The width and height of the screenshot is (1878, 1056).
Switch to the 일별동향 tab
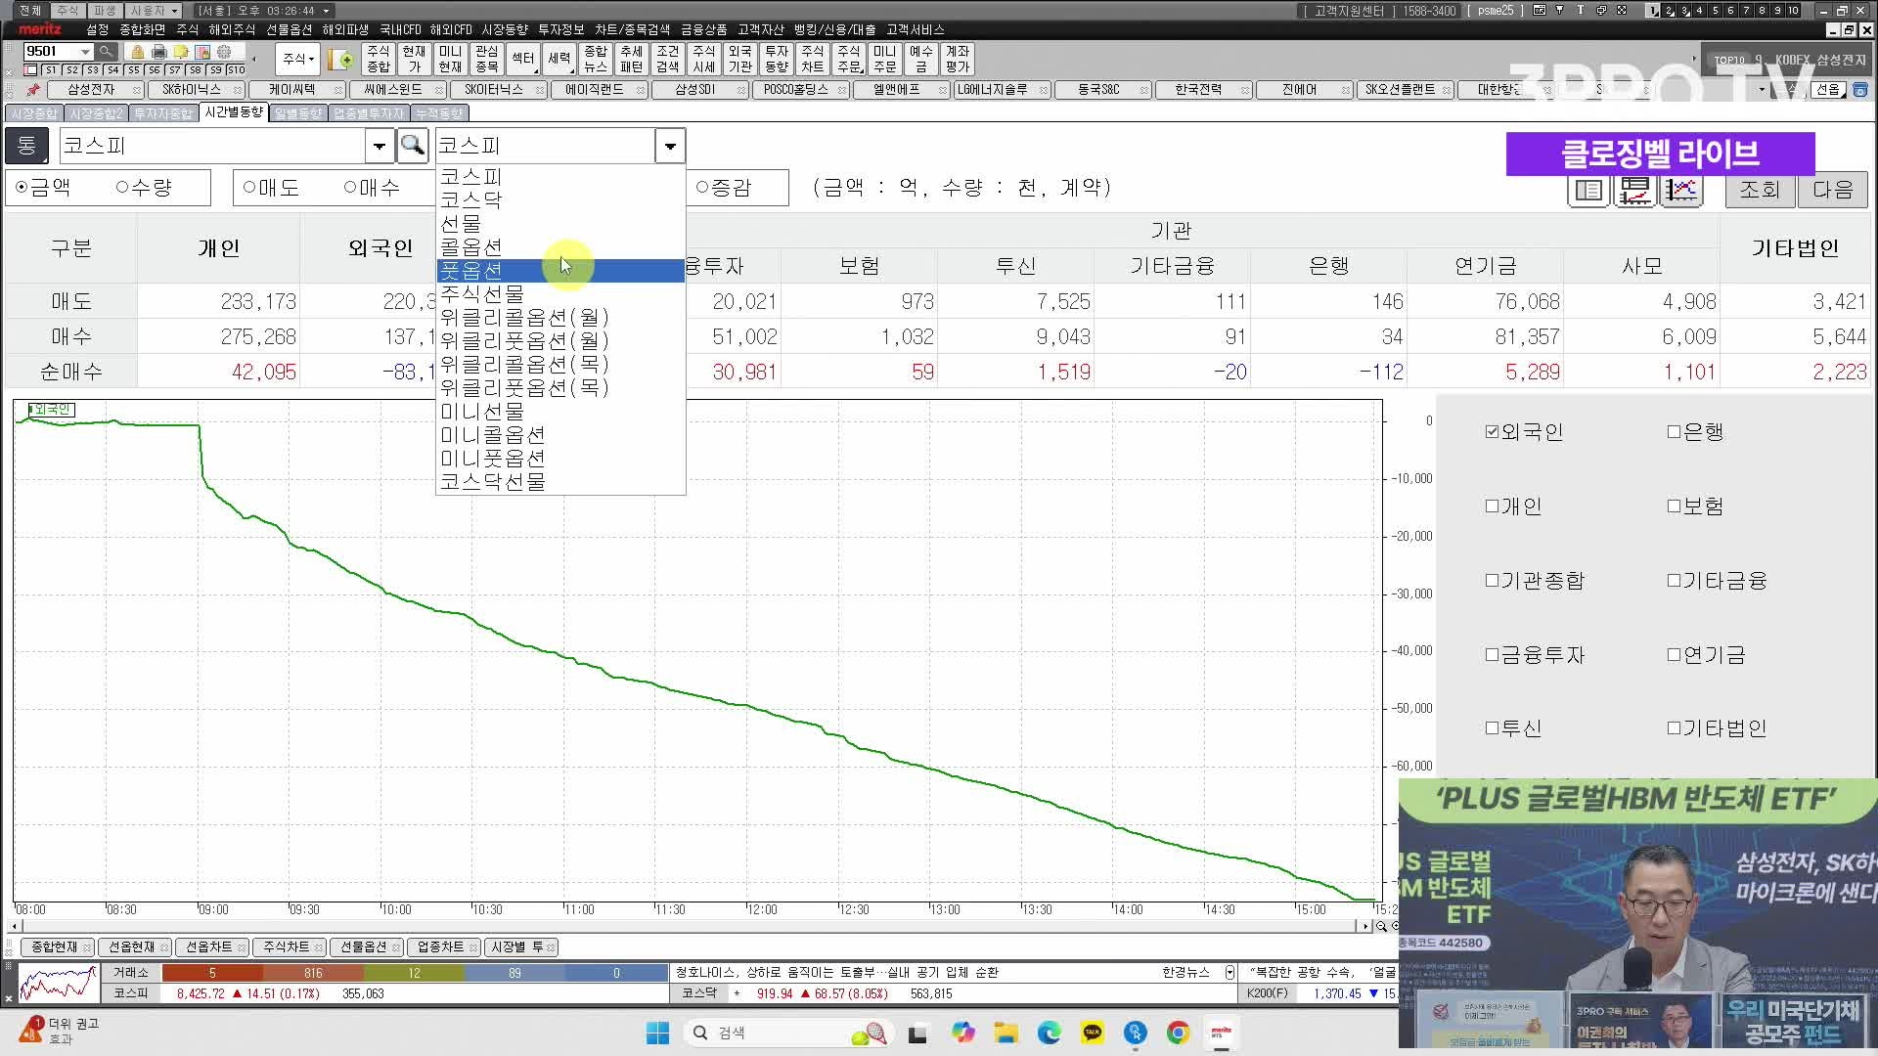pos(297,113)
